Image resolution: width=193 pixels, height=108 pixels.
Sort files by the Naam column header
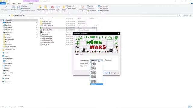(42, 19)
